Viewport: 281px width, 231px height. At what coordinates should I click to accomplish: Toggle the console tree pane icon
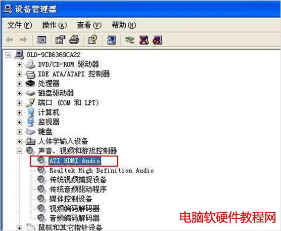click(42, 40)
